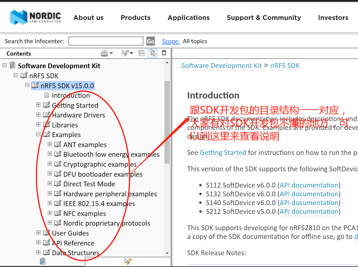Image resolution: width=358 pixels, height=267 pixels.
Task: Collapse the Examples node
Action: tap(38, 134)
